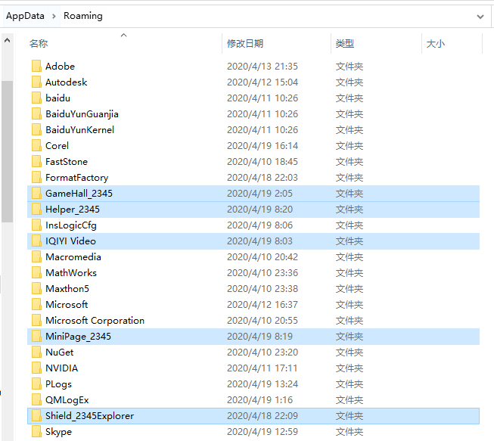Click the sort arrow above the name column
The width and height of the screenshot is (494, 441).
(124, 35)
